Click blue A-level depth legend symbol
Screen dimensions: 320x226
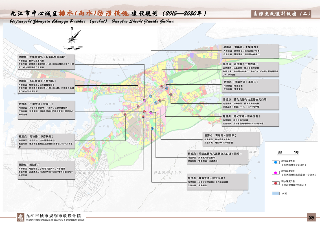click(x=275, y=163)
